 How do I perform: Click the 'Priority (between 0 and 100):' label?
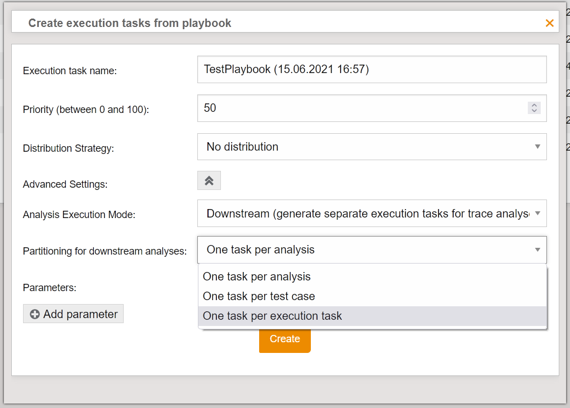(x=85, y=110)
